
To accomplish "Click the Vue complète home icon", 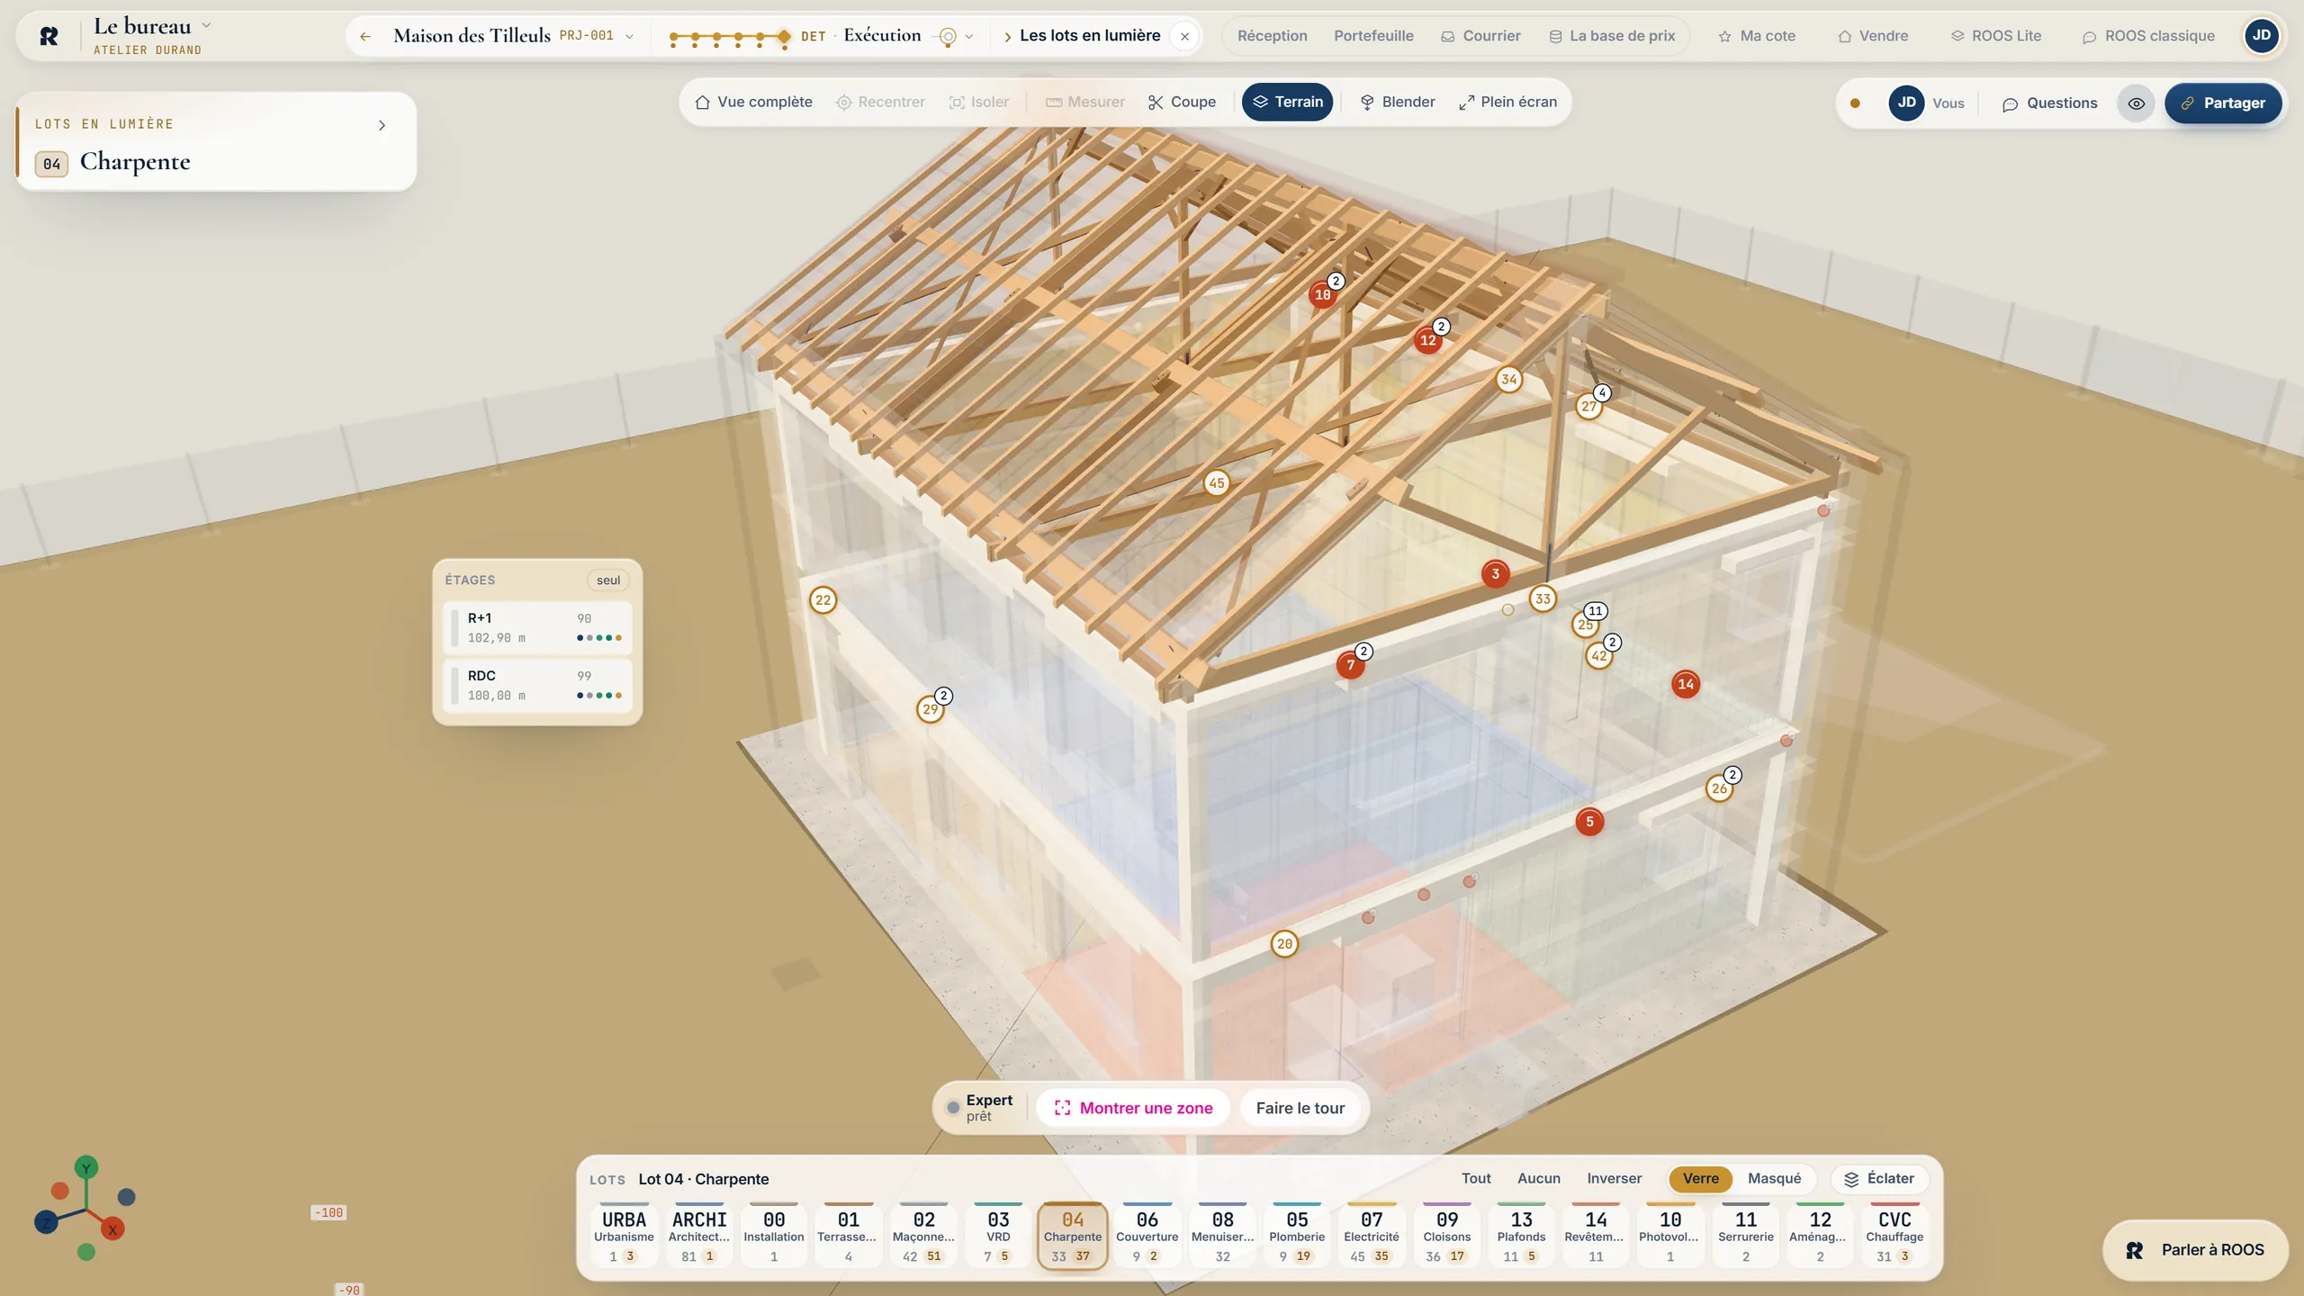I will [x=702, y=103].
